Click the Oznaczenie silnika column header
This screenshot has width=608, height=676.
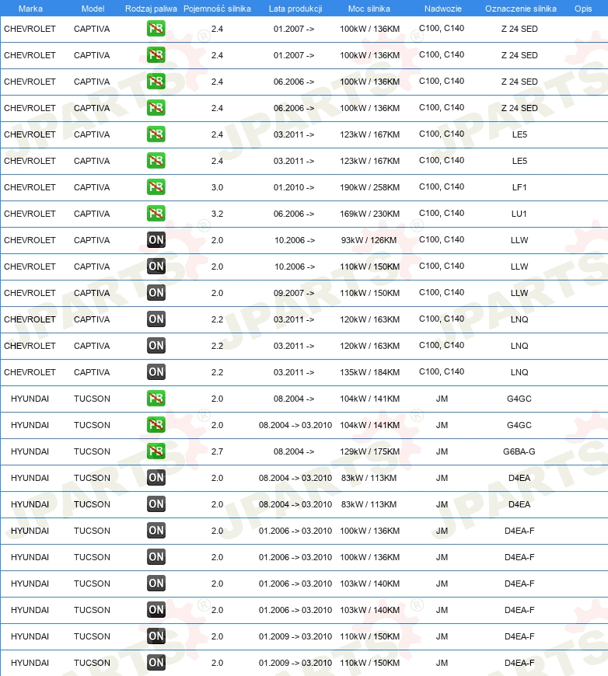click(x=521, y=9)
